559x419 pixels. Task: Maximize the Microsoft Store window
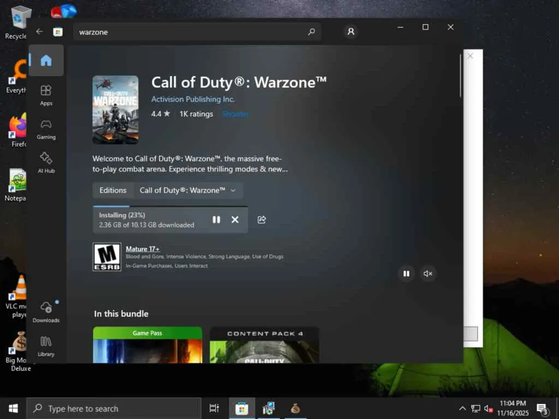pyautogui.click(x=425, y=27)
